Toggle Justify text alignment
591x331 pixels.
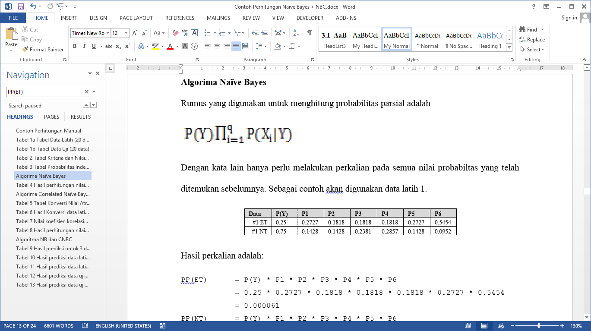(236, 46)
